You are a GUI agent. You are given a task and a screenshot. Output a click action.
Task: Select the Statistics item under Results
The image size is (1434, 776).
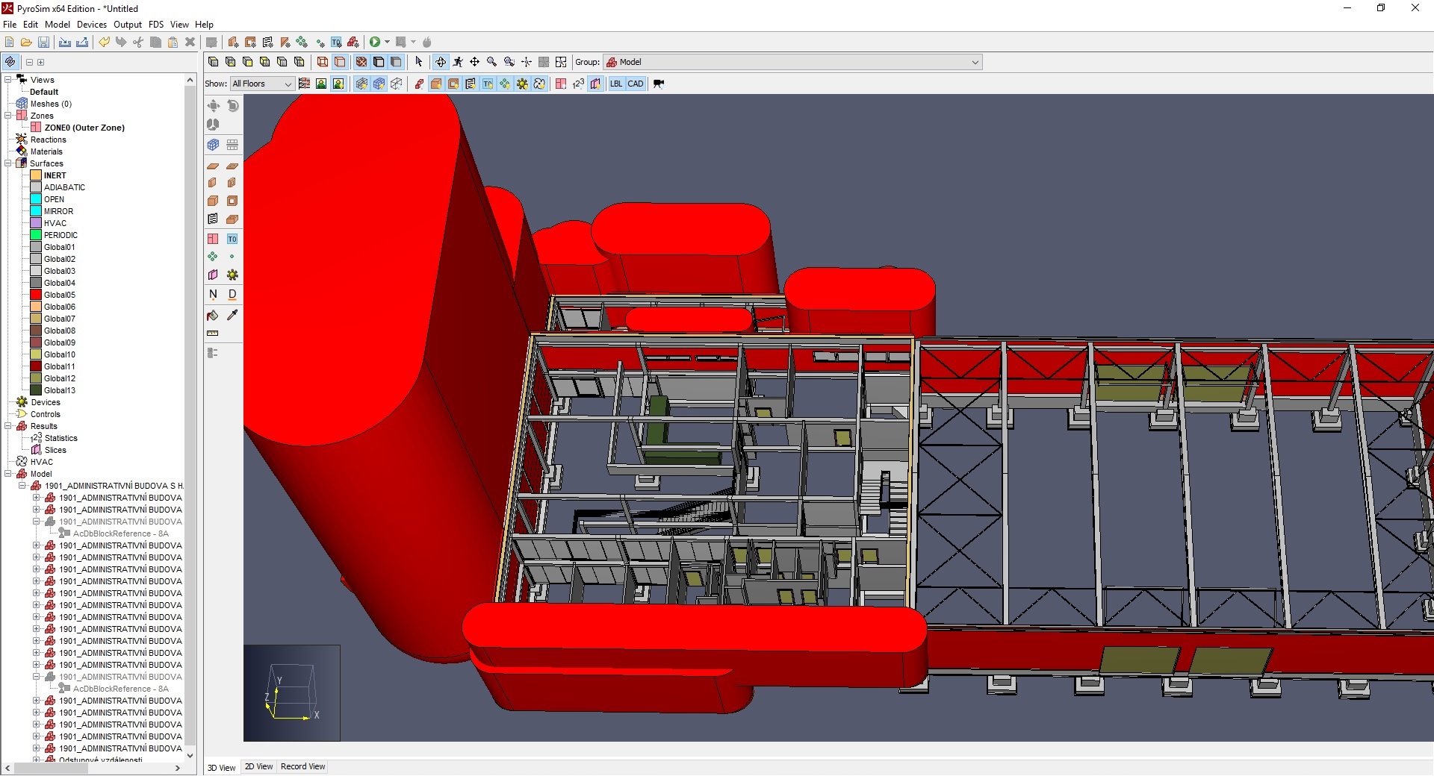tap(60, 438)
